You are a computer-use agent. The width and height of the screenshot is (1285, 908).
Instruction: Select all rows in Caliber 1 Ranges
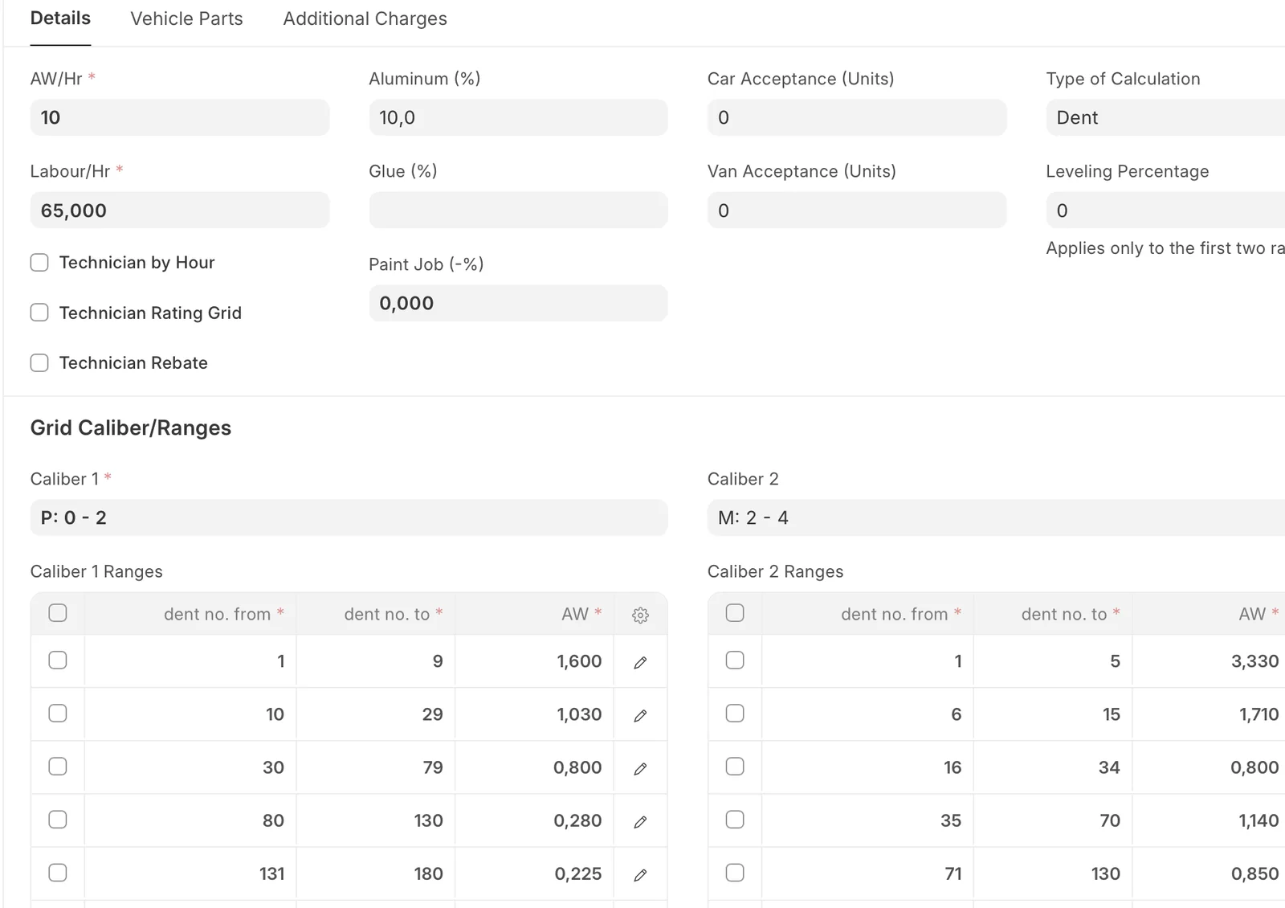point(58,613)
